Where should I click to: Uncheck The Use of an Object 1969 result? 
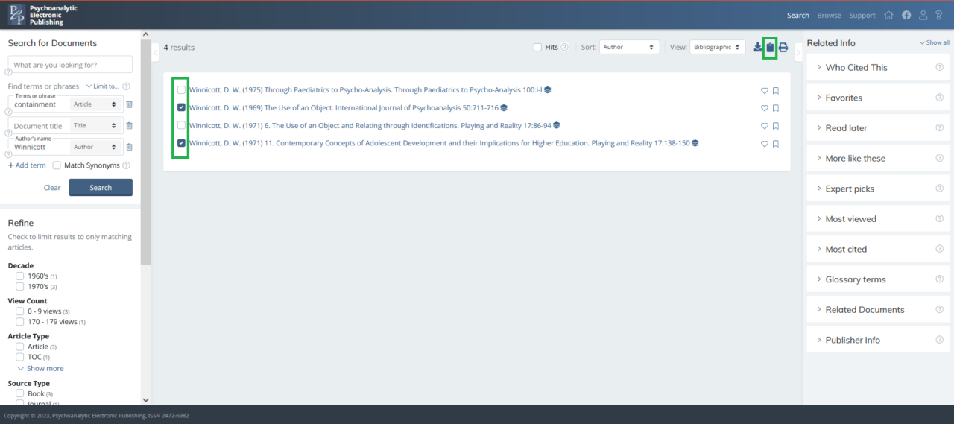[x=181, y=107]
